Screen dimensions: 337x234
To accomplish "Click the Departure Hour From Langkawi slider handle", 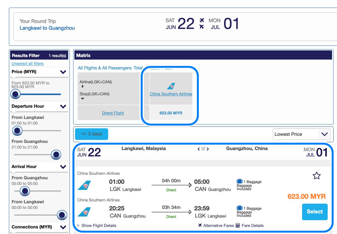I will 17,130.
